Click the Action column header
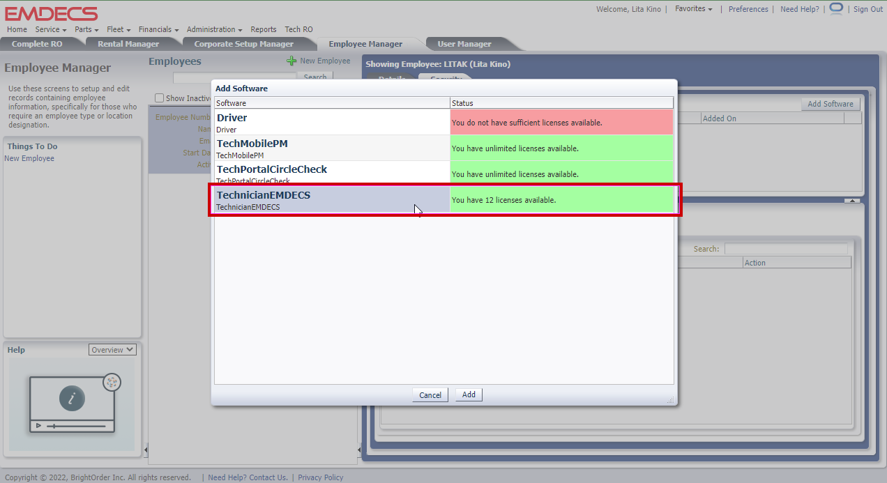This screenshot has width=887, height=483. (x=796, y=263)
